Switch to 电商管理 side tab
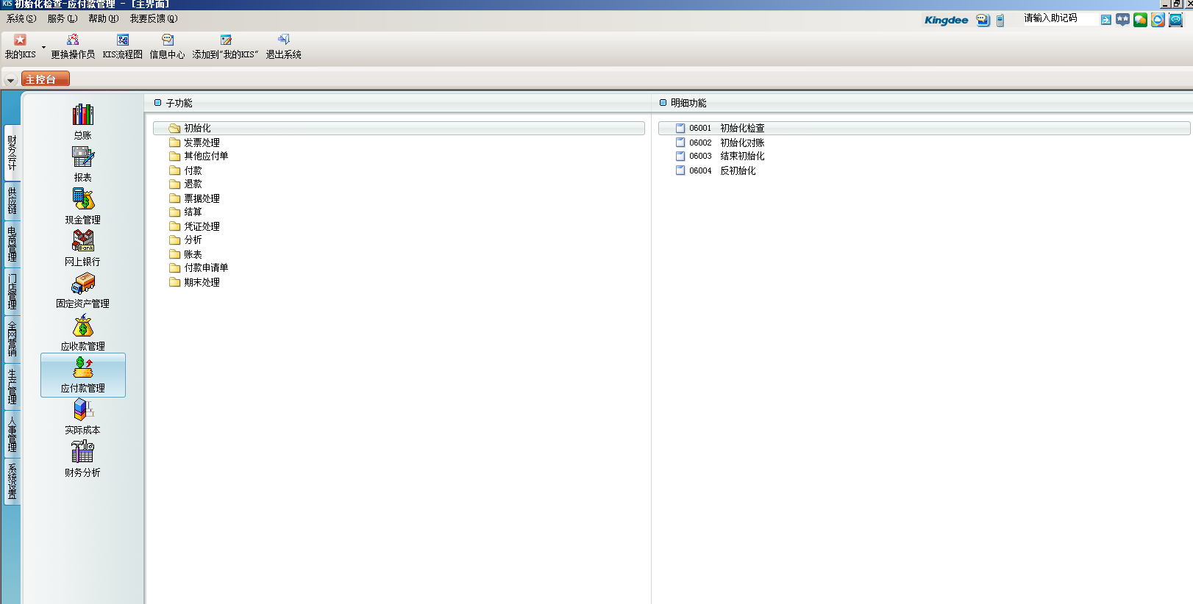1193x604 pixels. tap(12, 243)
